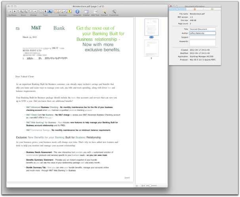This screenshot has height=197, width=240.
Task: Choose the note comment annotation tool
Action: tap(56, 11)
